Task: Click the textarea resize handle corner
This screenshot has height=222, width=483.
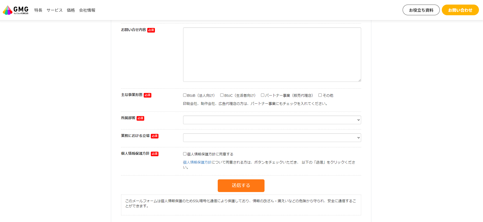Action: pyautogui.click(x=359, y=80)
